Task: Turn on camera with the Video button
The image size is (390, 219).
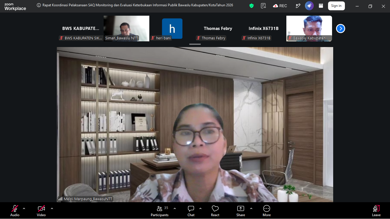Action: pos(41,211)
